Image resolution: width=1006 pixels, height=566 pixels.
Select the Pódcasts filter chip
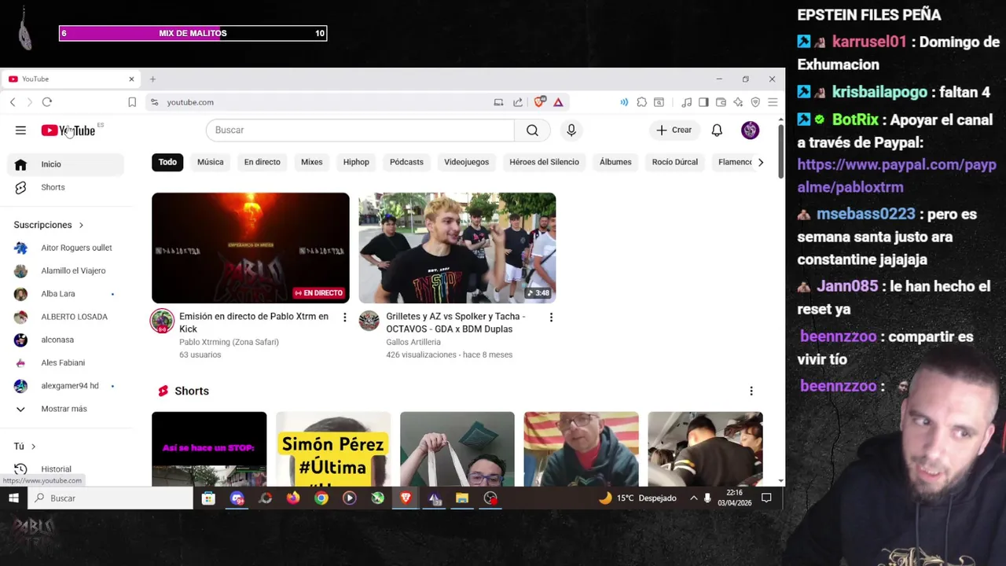click(x=406, y=162)
